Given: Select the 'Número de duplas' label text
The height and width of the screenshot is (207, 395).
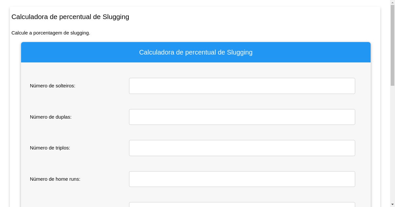Looking at the screenshot, I should coord(51,117).
